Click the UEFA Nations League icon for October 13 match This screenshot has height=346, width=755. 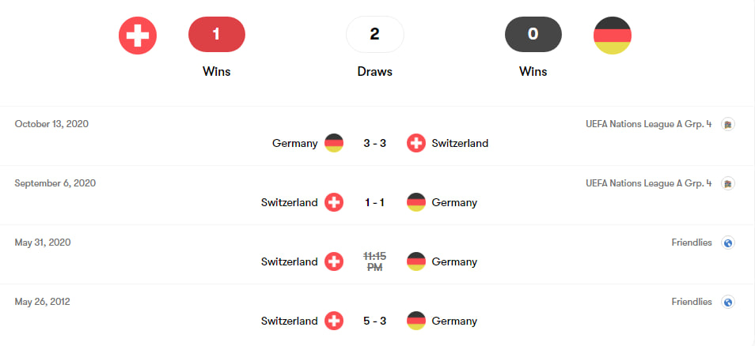(x=728, y=125)
